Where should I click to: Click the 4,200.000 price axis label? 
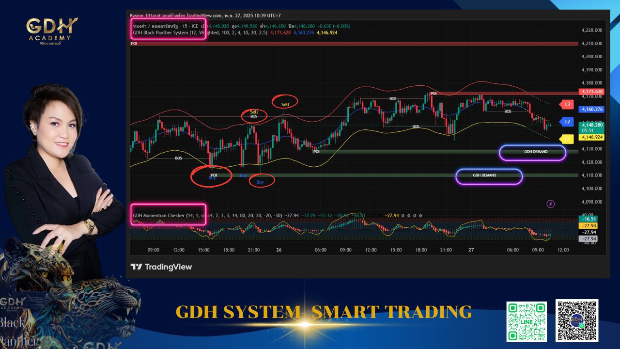coord(591,57)
